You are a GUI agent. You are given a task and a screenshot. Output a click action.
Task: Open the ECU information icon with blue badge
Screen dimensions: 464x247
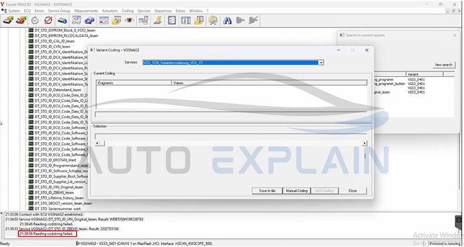(62, 20)
